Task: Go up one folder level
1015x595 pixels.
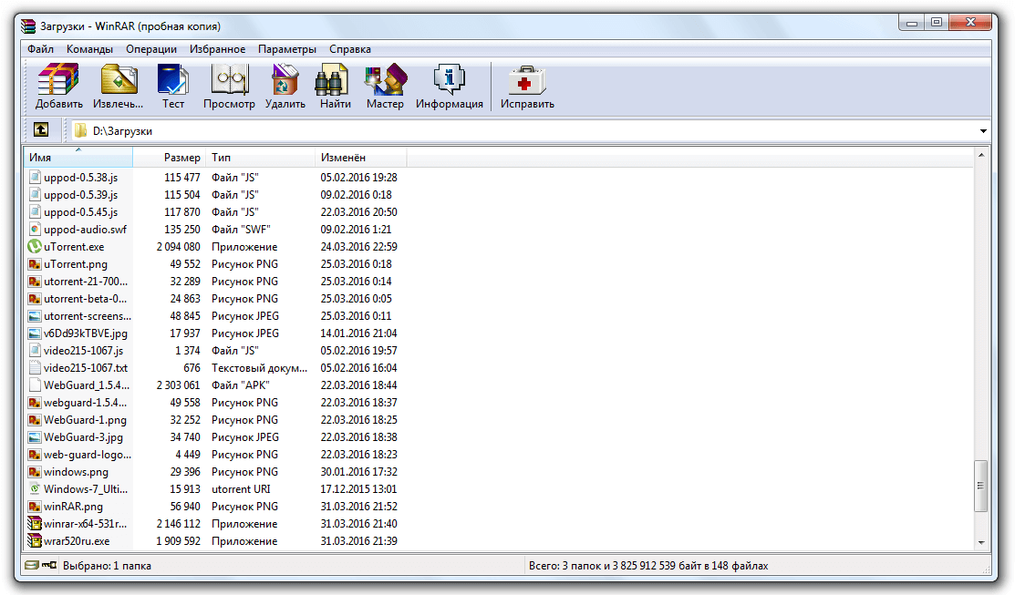Action: (x=41, y=130)
